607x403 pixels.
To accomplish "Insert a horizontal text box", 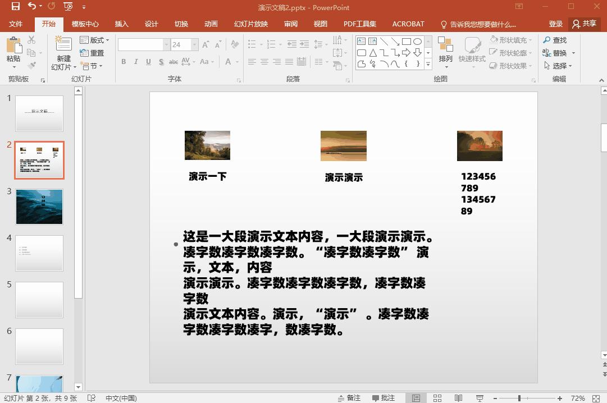I will (360, 40).
